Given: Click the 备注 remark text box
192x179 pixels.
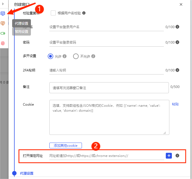Looking at the screenshot, I should pyautogui.click(x=109, y=88).
